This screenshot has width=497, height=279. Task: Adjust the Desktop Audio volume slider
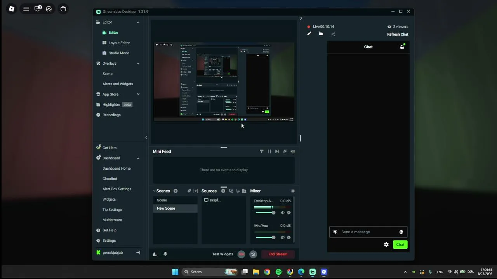(265, 213)
